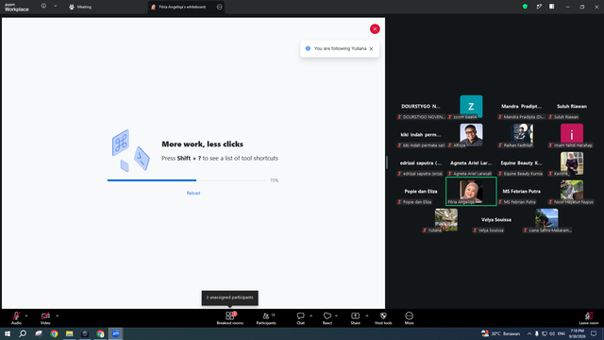Click the Zoom Workplace logo
Screen dimensions: 604x340
coord(17,7)
